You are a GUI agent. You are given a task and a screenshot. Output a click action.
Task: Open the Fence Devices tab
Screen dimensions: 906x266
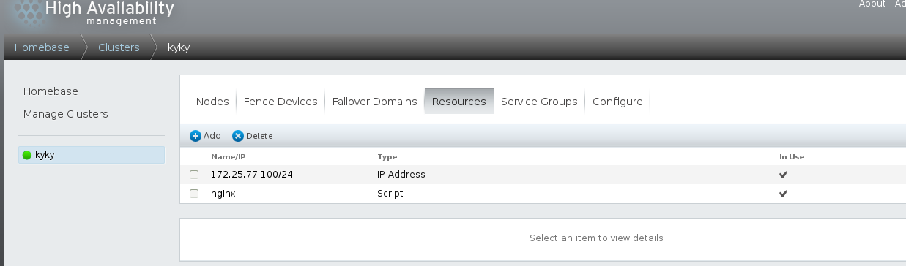click(x=281, y=102)
